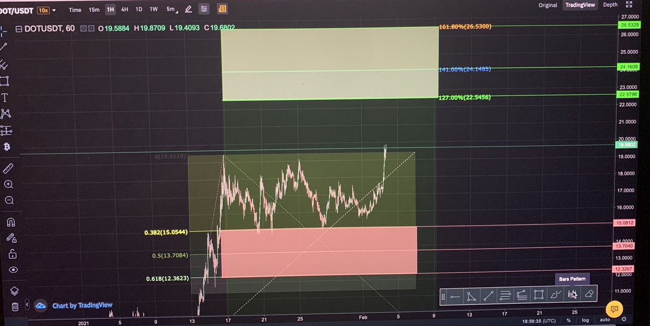Screen dimensions: 650x326
Task: Select the Time interval option
Action: coord(75,10)
